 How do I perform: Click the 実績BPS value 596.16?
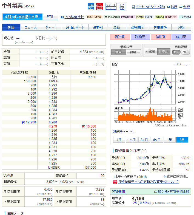[184, 164]
